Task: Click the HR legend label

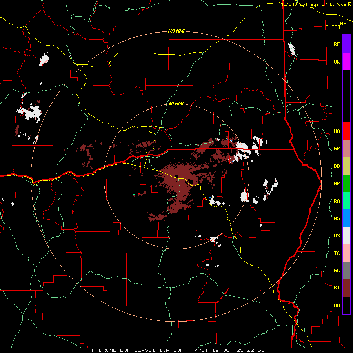Action: [x=337, y=184]
